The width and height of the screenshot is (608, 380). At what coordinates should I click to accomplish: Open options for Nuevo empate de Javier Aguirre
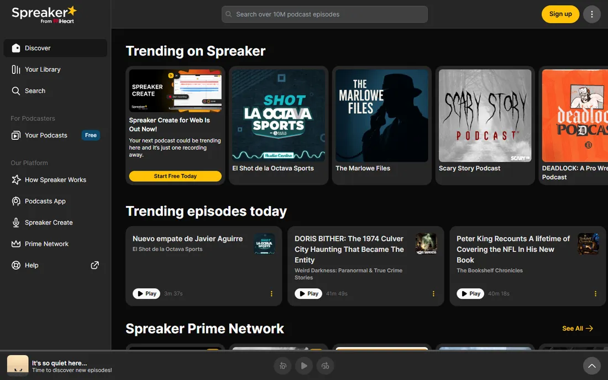271,294
